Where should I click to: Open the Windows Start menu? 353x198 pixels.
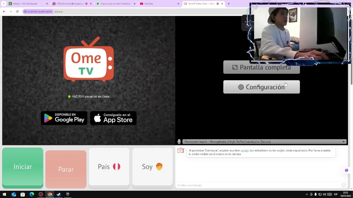(x=4, y=194)
